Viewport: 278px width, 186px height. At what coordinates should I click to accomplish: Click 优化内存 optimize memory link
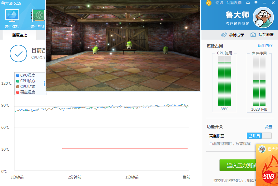click(x=265, y=46)
